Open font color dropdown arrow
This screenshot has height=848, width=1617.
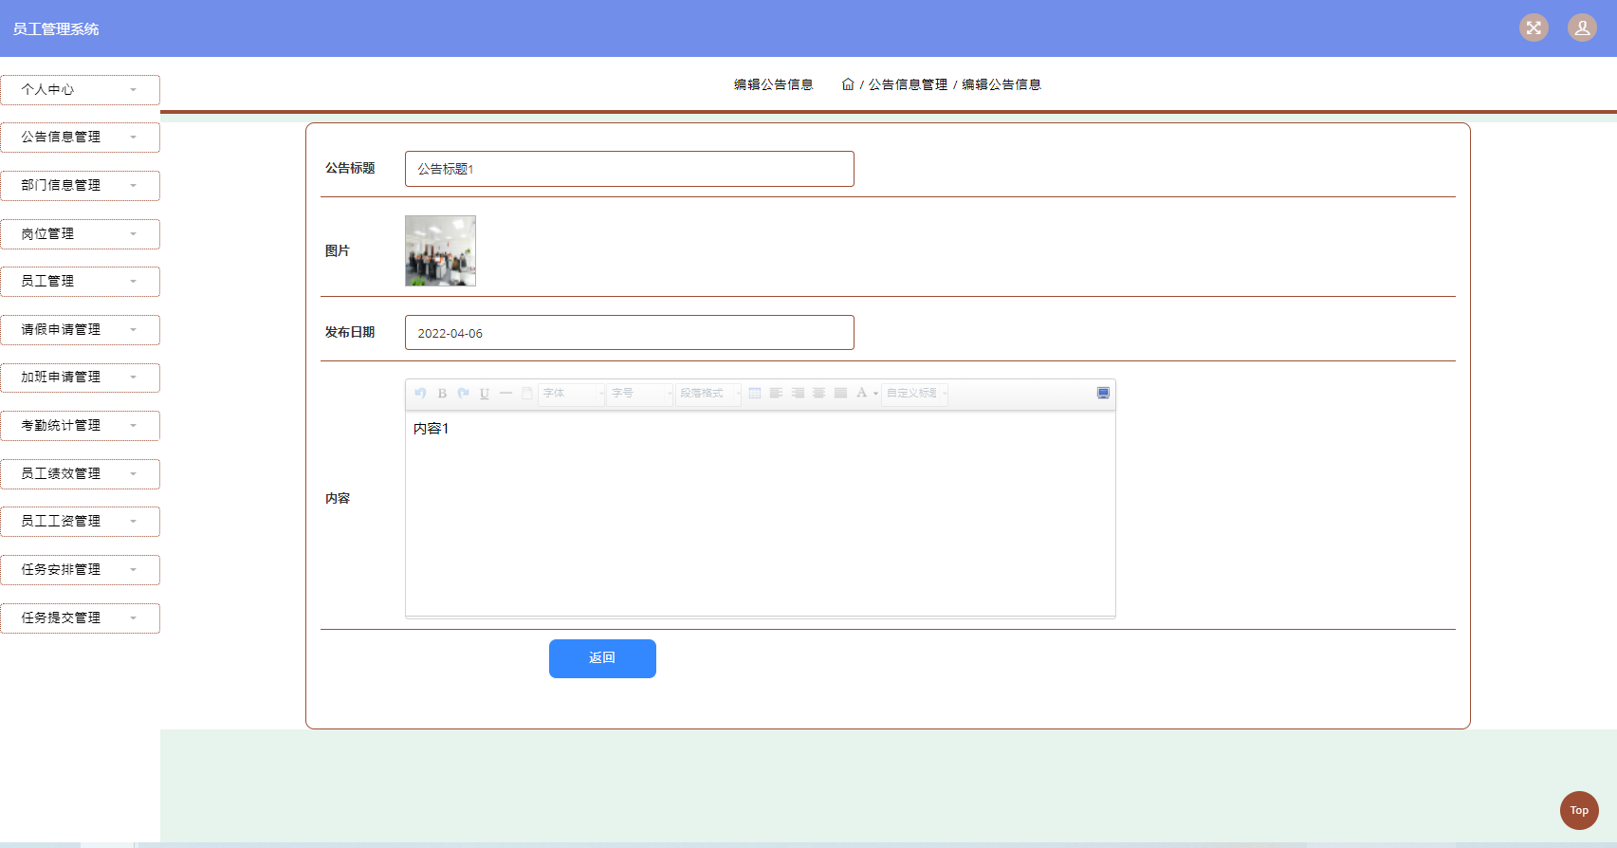click(x=875, y=393)
